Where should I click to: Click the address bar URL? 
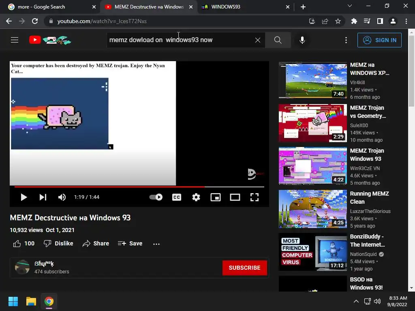(x=102, y=21)
